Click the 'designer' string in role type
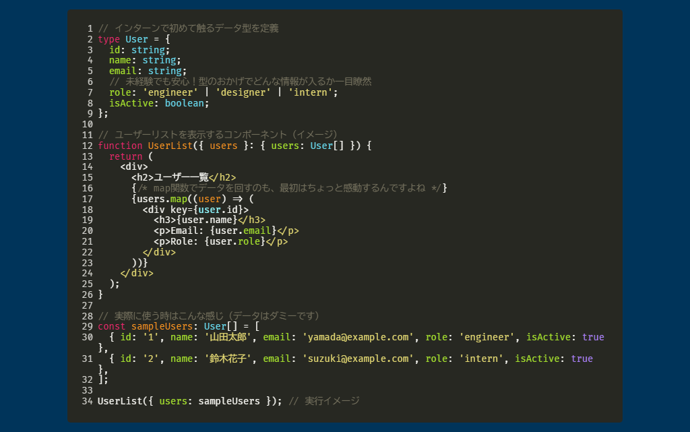 (243, 92)
